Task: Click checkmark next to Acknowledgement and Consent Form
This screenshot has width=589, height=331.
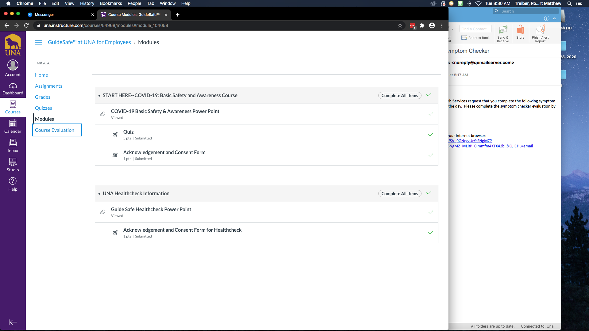Action: click(430, 155)
